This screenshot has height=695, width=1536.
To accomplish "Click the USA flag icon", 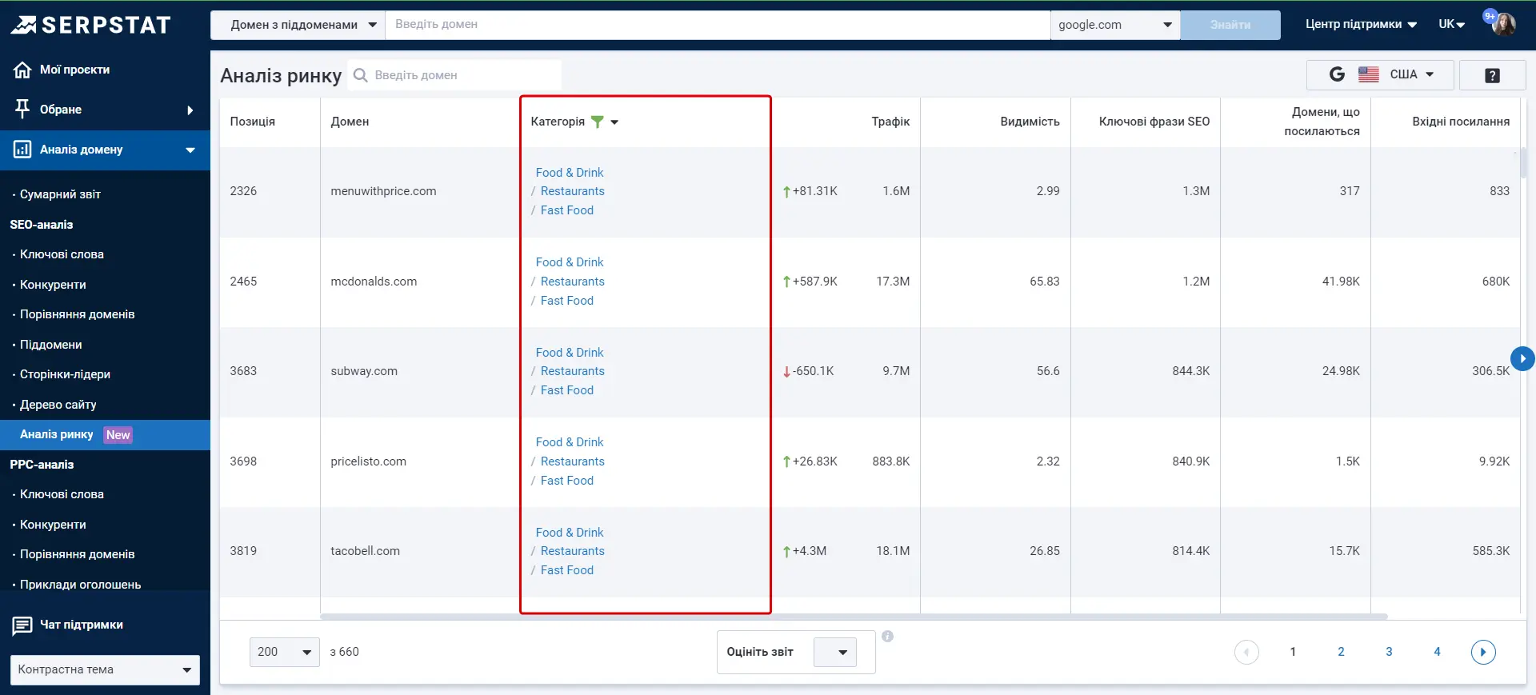I will (x=1369, y=74).
